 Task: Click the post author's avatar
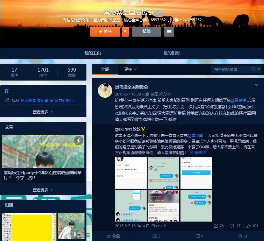click(104, 91)
